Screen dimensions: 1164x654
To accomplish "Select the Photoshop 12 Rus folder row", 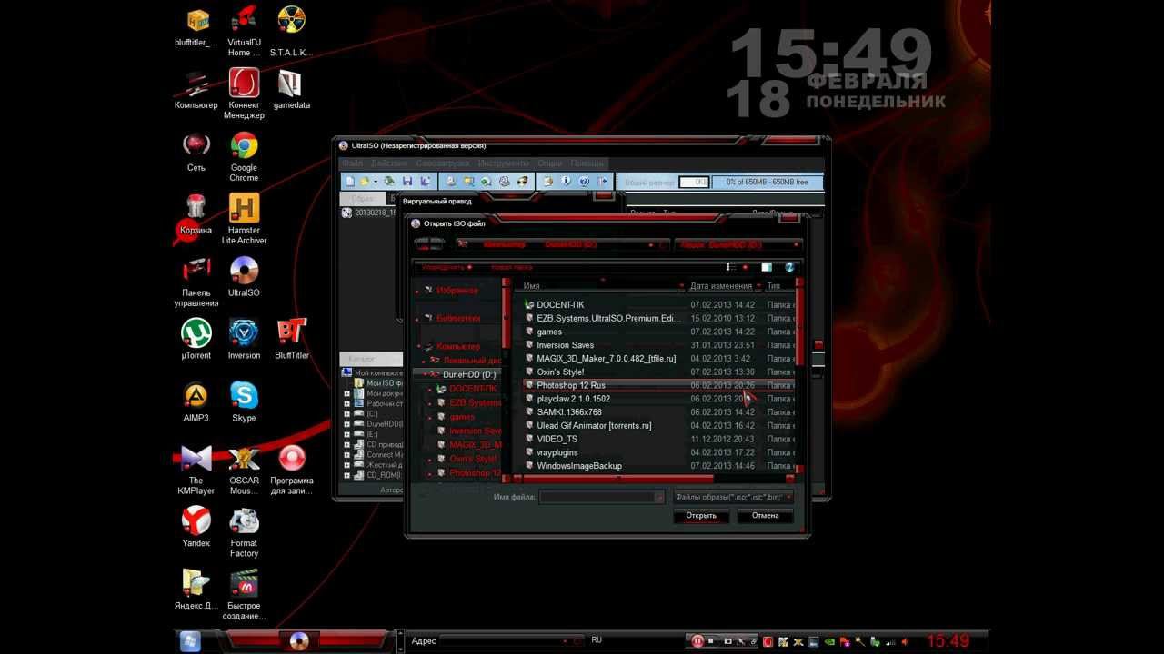I will click(658, 385).
